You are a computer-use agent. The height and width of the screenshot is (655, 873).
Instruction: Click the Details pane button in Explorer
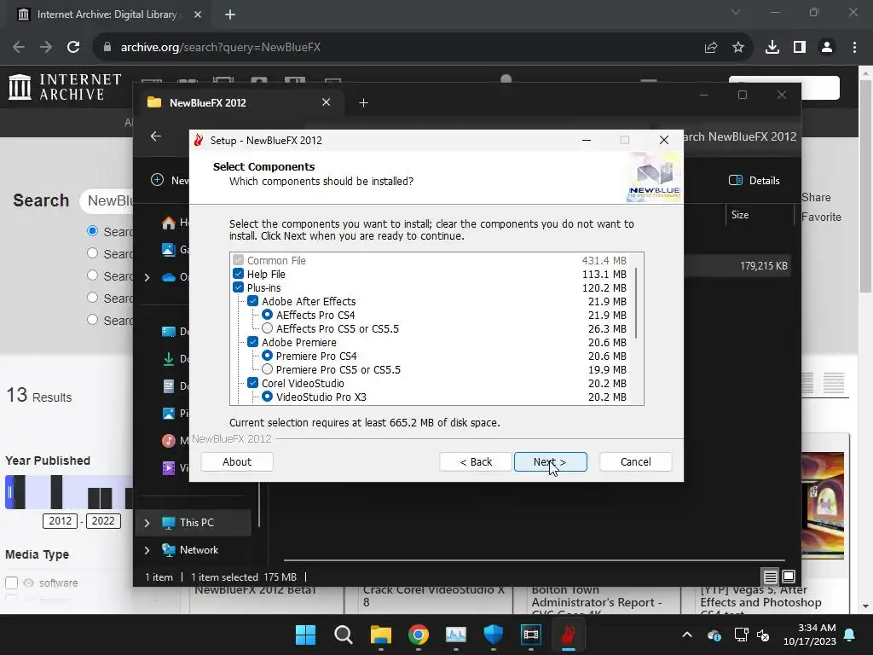(754, 180)
